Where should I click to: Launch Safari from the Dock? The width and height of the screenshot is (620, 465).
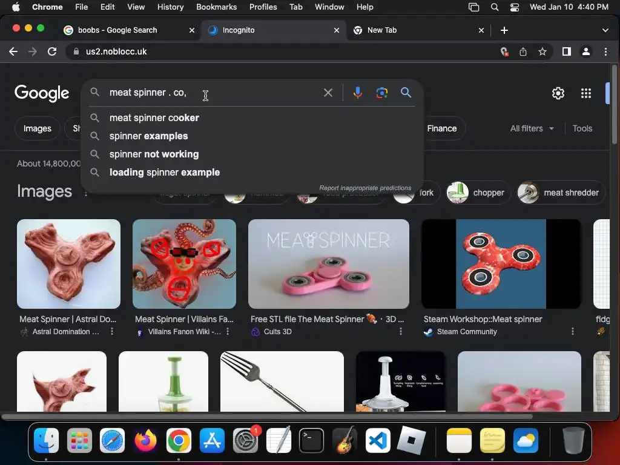click(112, 440)
